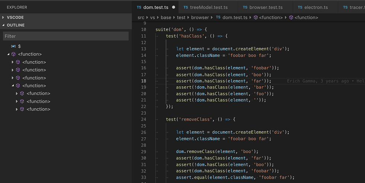Click the TS icon on browser.test.ts tab
Image resolution: width=365 pixels, height=183 pixels.
click(245, 7)
